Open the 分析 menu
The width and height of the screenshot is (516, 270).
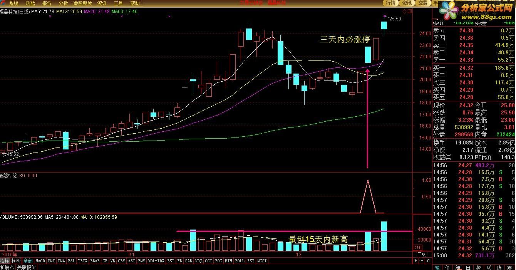coord(63,3)
